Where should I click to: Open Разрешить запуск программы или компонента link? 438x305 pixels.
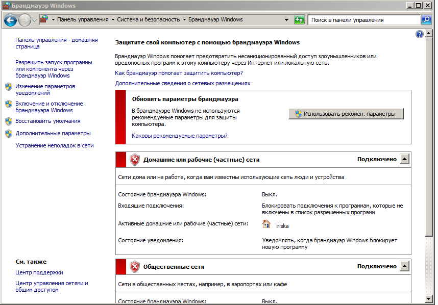point(54,69)
